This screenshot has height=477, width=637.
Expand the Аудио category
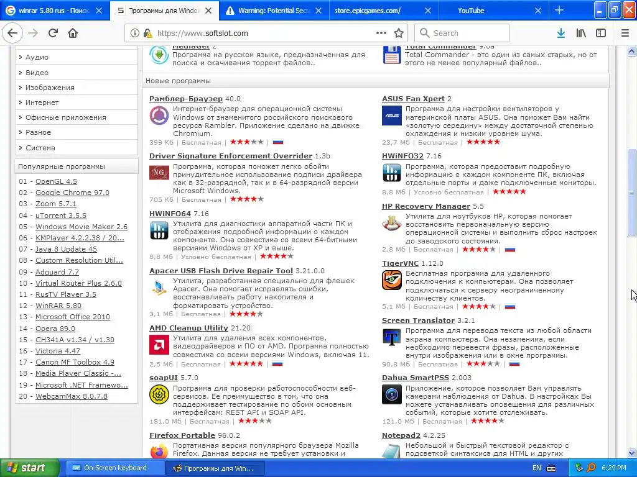tap(77, 57)
